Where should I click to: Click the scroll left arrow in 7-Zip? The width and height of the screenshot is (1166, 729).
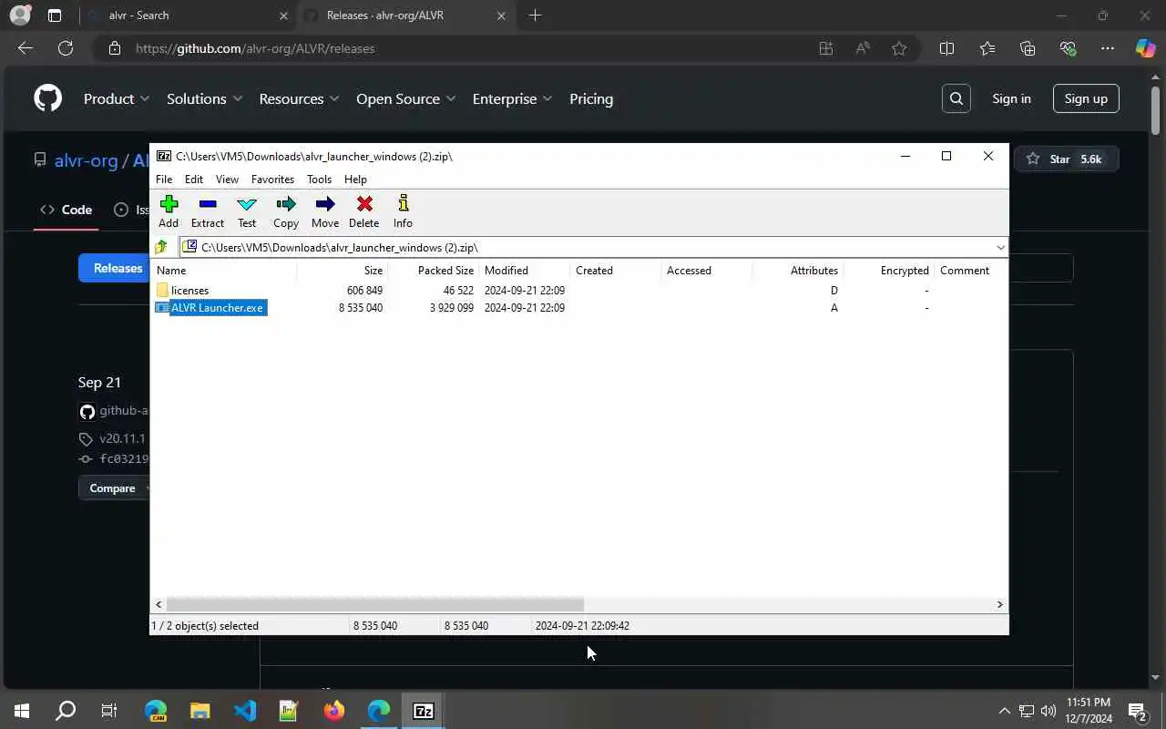[x=159, y=604]
